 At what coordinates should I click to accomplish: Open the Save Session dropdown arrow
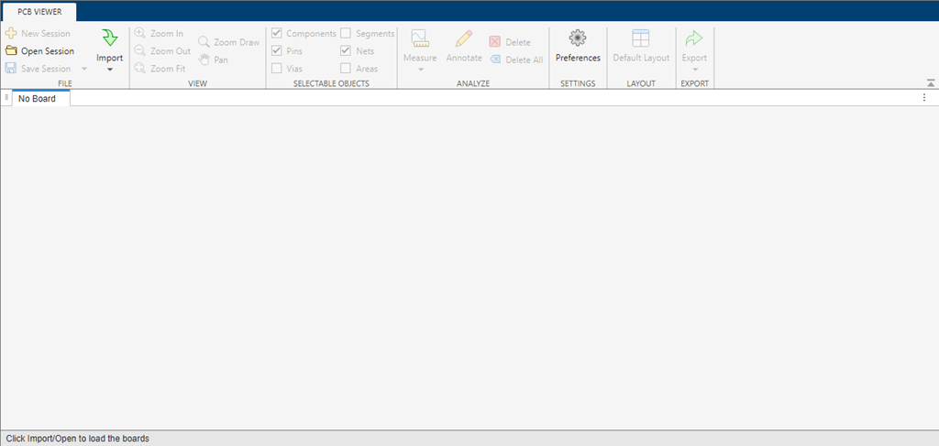pyautogui.click(x=84, y=69)
